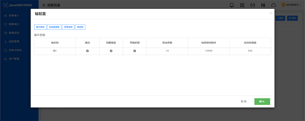The image size is (305, 121).
Task: Click the 带编码器 column header
Action: pyautogui.click(x=135, y=42)
